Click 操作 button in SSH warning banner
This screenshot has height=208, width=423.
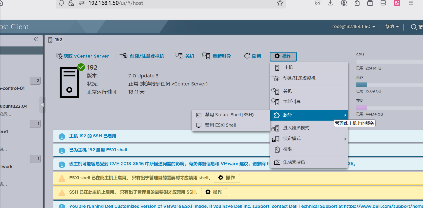[214, 192]
